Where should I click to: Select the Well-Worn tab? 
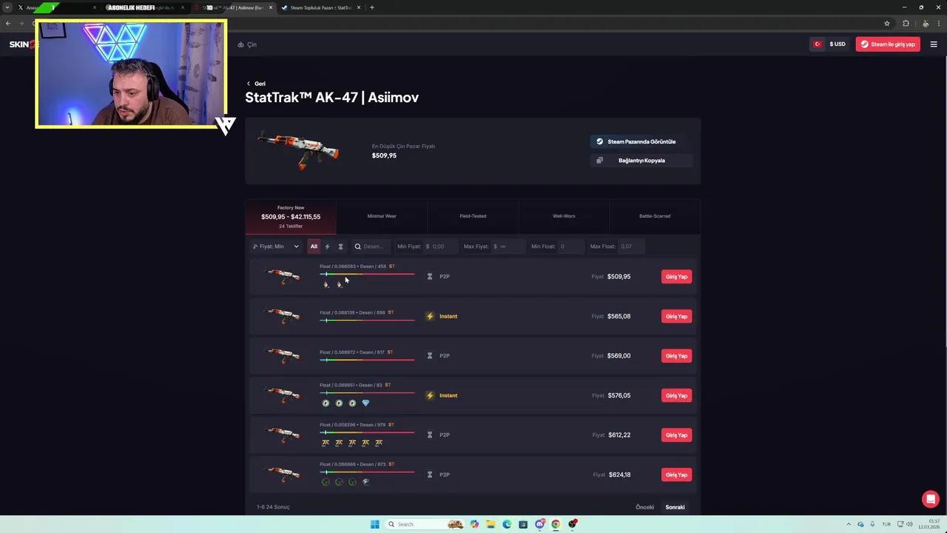(x=564, y=217)
